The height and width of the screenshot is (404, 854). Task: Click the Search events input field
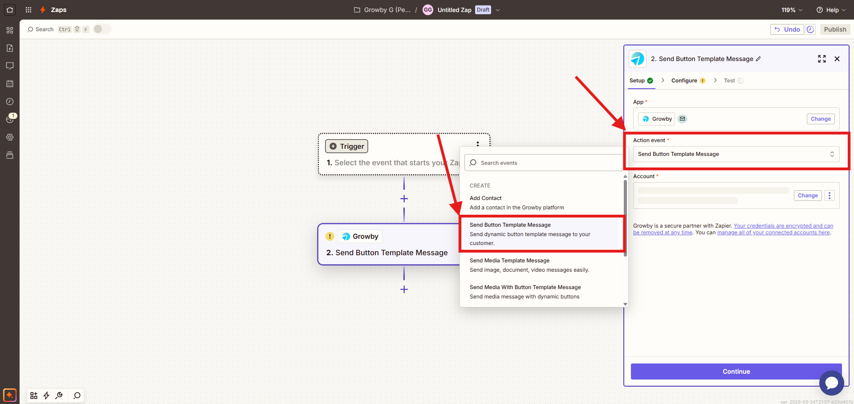coord(544,163)
